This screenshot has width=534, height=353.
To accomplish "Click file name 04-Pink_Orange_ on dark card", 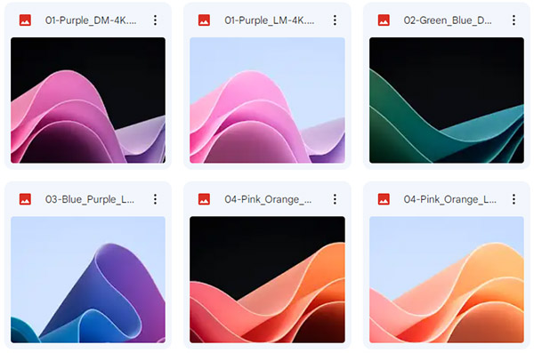I will point(268,199).
